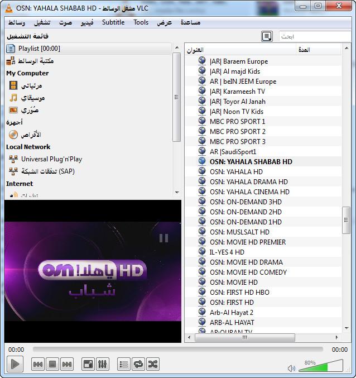Screen dimensions: 356x378
Task: Select OSN: ON-DEMAND 2HD
Action: point(263,212)
